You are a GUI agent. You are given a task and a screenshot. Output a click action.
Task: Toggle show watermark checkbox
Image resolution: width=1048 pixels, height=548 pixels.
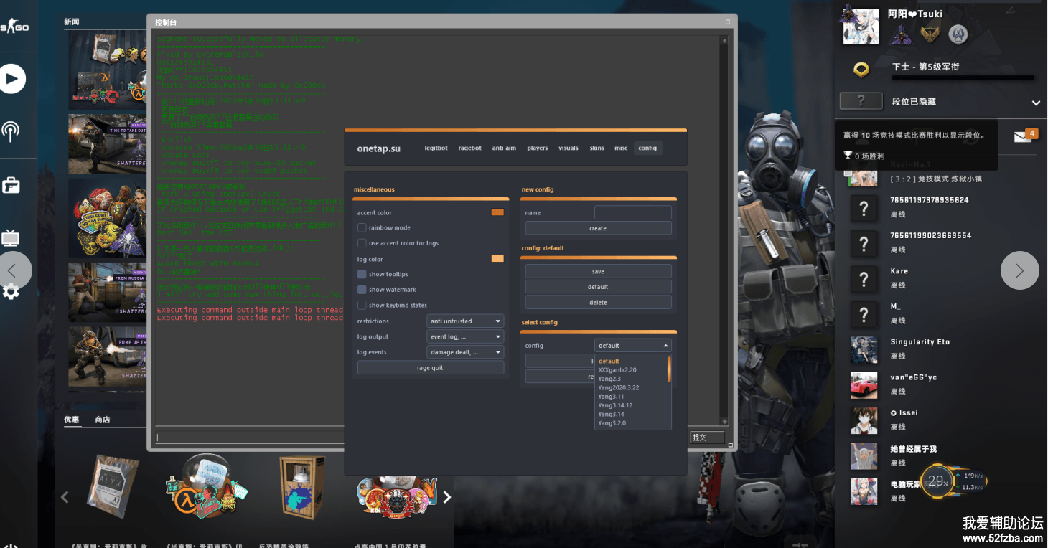(x=362, y=290)
